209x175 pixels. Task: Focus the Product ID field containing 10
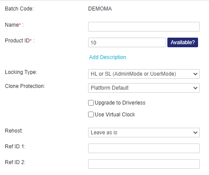127,42
